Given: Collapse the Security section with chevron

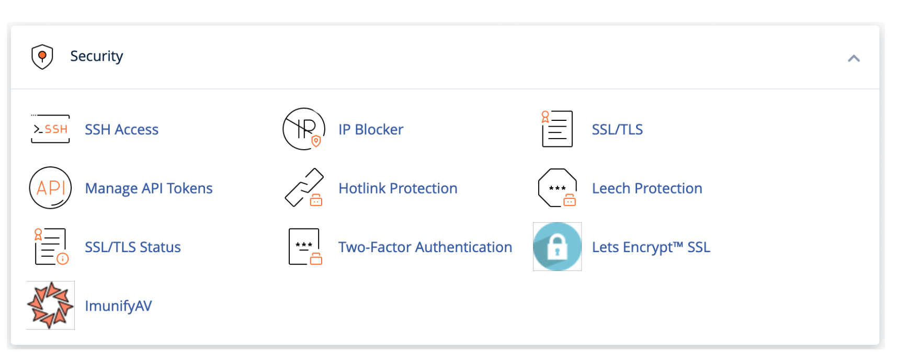Looking at the screenshot, I should click(854, 58).
